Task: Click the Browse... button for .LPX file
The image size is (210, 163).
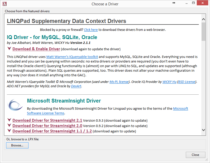Action: [17, 145]
